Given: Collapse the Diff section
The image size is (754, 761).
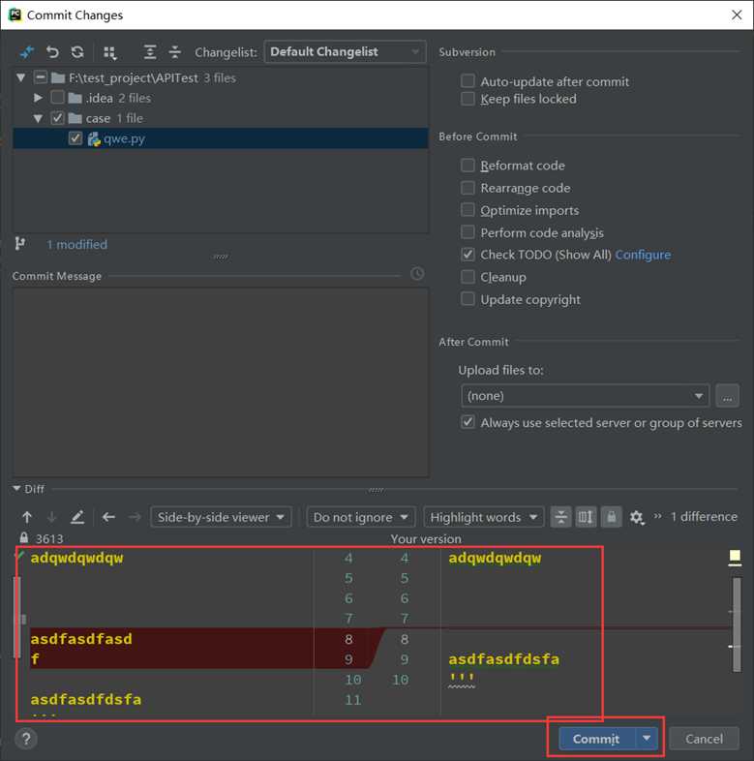Looking at the screenshot, I should (x=16, y=488).
